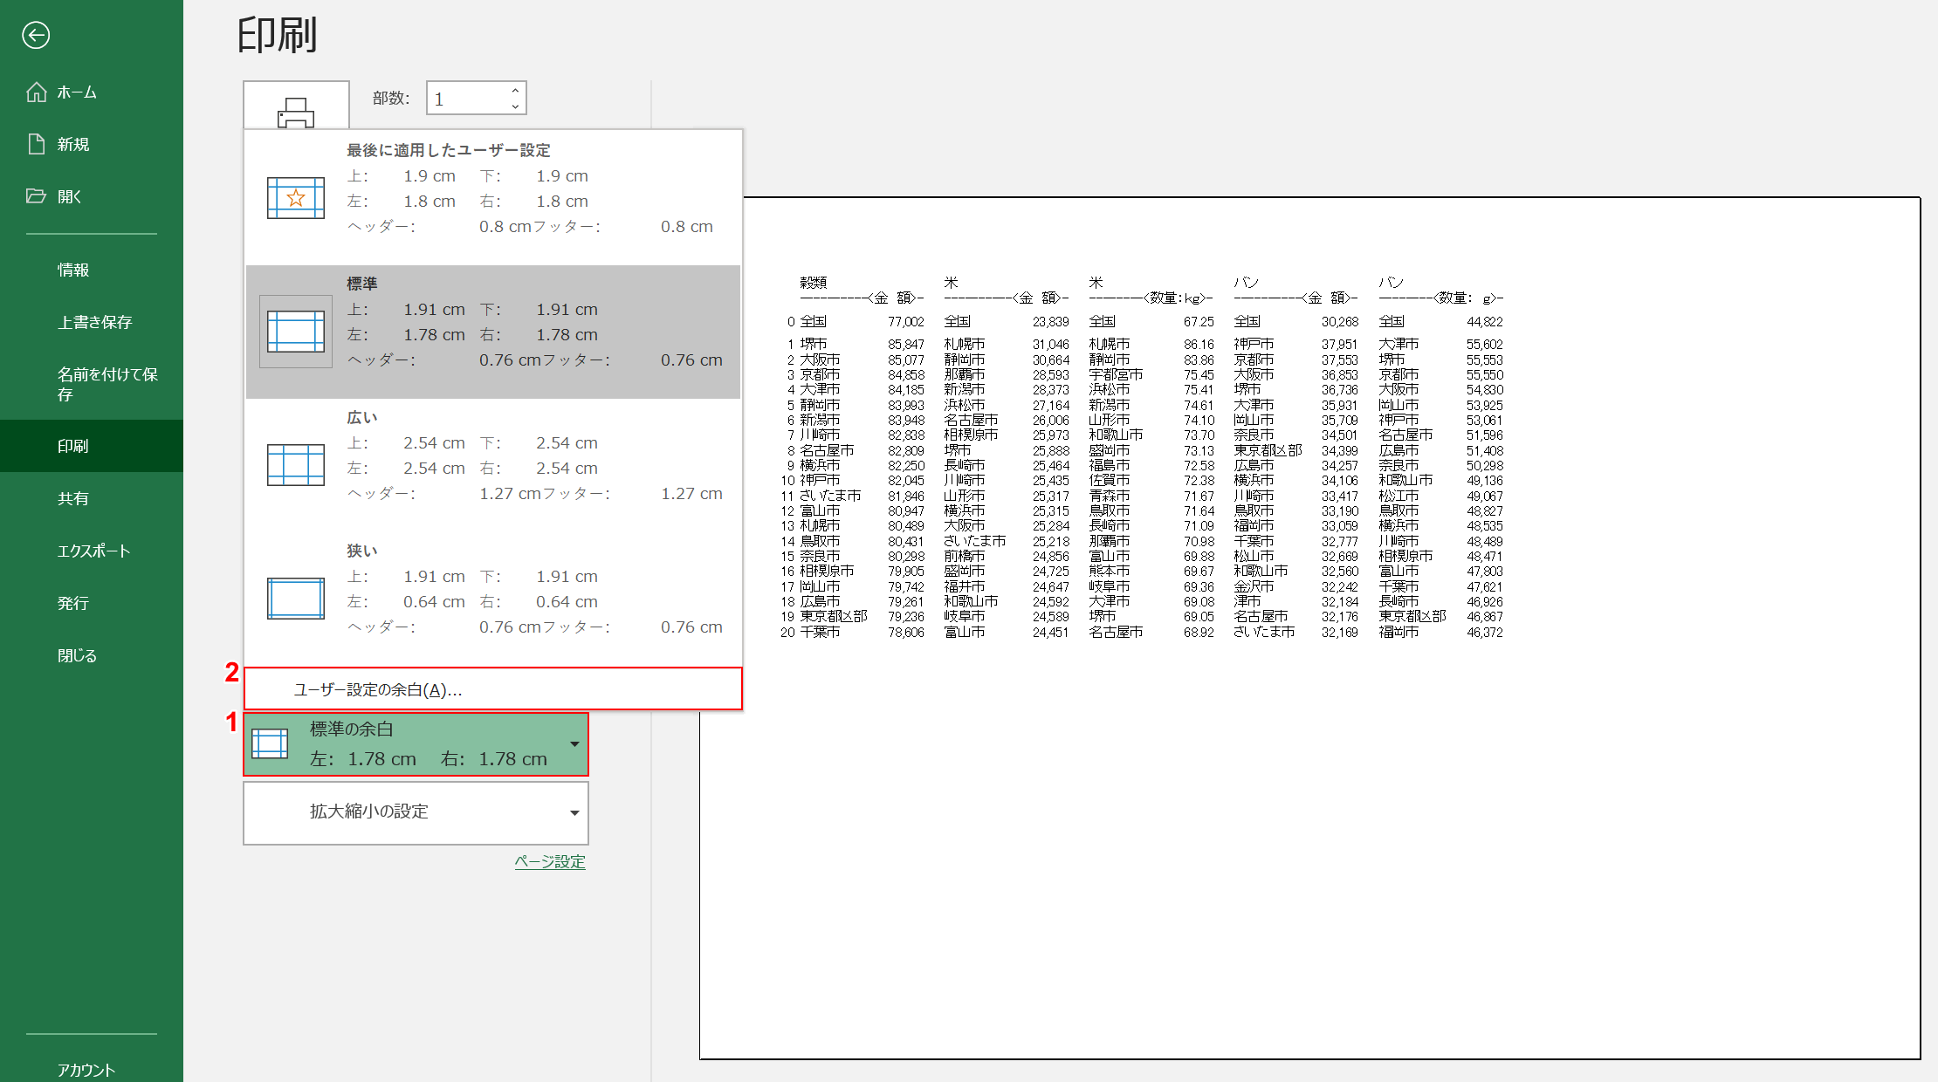Open the 拡大縮小の設定 scaling dropdown
Image resolution: width=1938 pixels, height=1082 pixels.
click(416, 812)
